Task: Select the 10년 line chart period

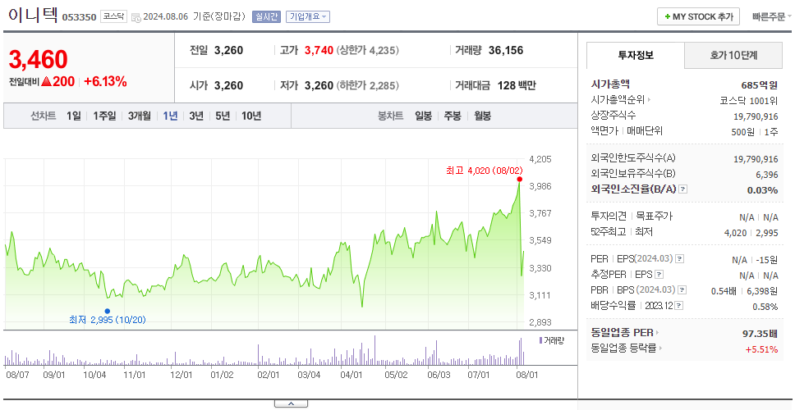Action: [x=251, y=116]
